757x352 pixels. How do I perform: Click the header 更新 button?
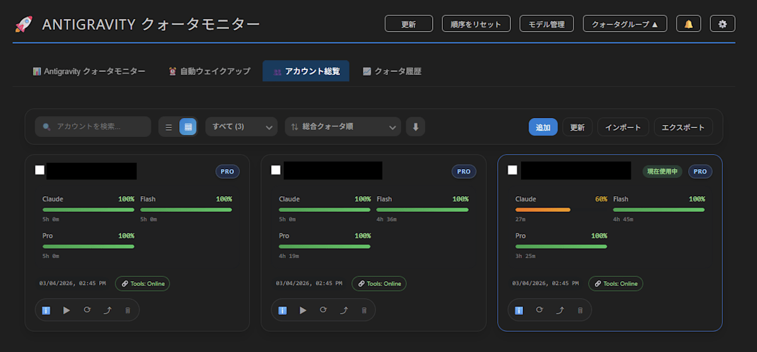pyautogui.click(x=409, y=24)
